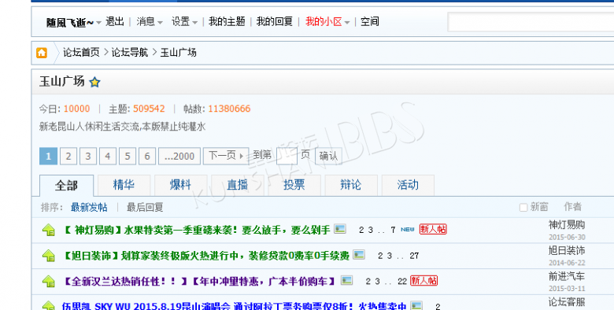Click the image attachment icon on 神灯易购 thread
The image size is (614, 310).
click(x=340, y=229)
